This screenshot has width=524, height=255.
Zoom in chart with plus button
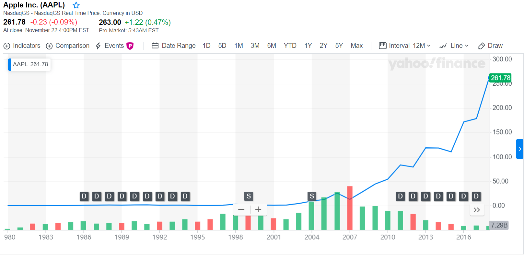click(x=258, y=209)
